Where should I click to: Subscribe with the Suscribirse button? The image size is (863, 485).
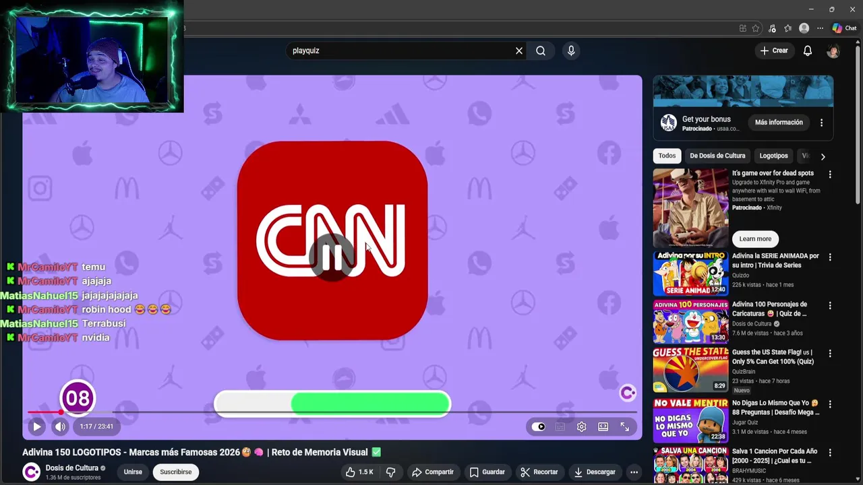tap(176, 472)
